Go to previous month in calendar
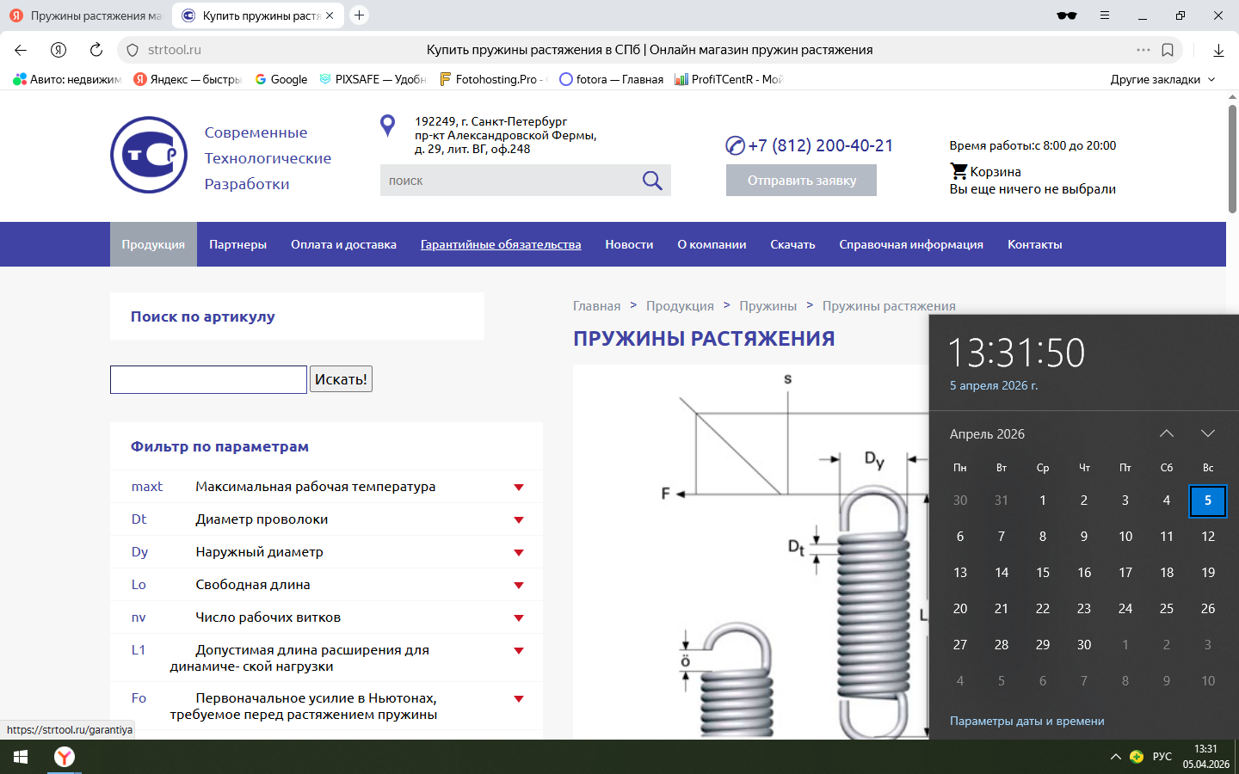The height and width of the screenshot is (774, 1239). (x=1167, y=433)
